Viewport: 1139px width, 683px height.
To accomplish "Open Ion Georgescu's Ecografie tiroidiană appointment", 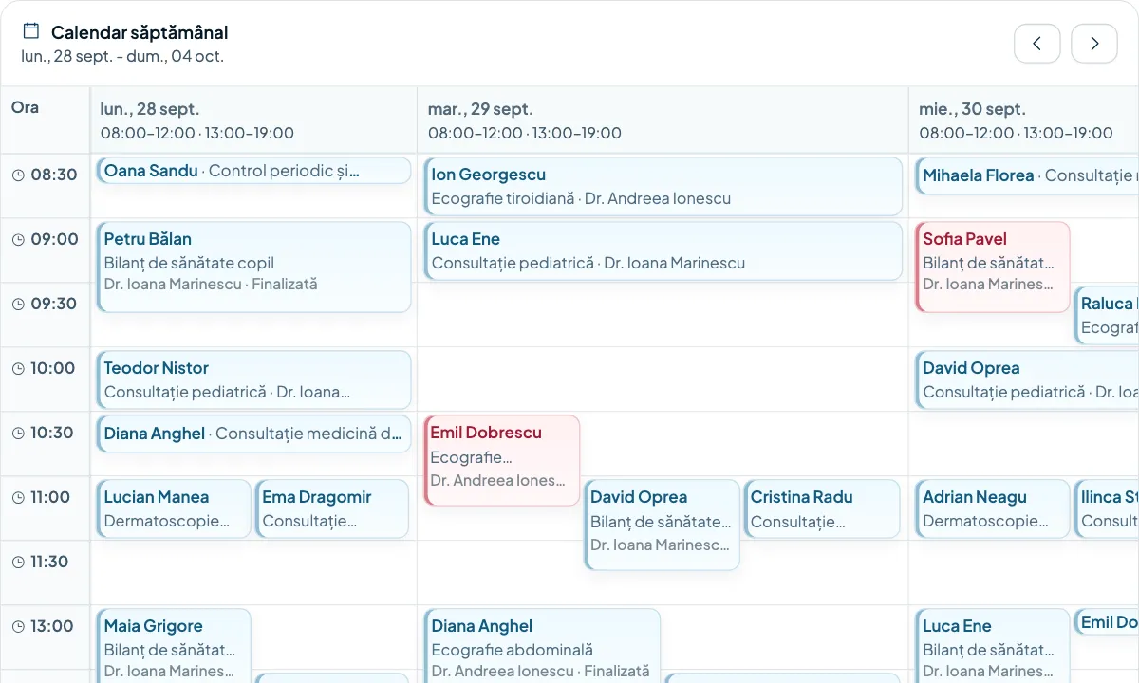I will [x=663, y=186].
